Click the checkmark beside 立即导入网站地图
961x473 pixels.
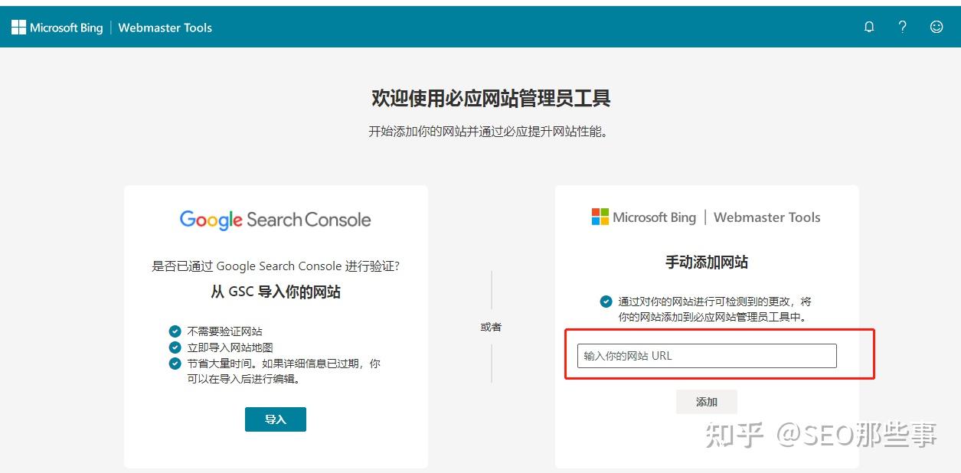(x=175, y=347)
